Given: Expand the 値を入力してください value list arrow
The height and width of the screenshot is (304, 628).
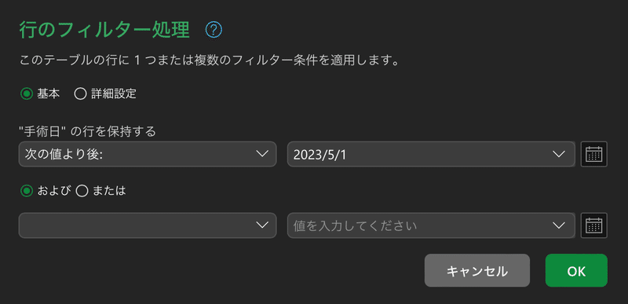Looking at the screenshot, I should click(558, 225).
